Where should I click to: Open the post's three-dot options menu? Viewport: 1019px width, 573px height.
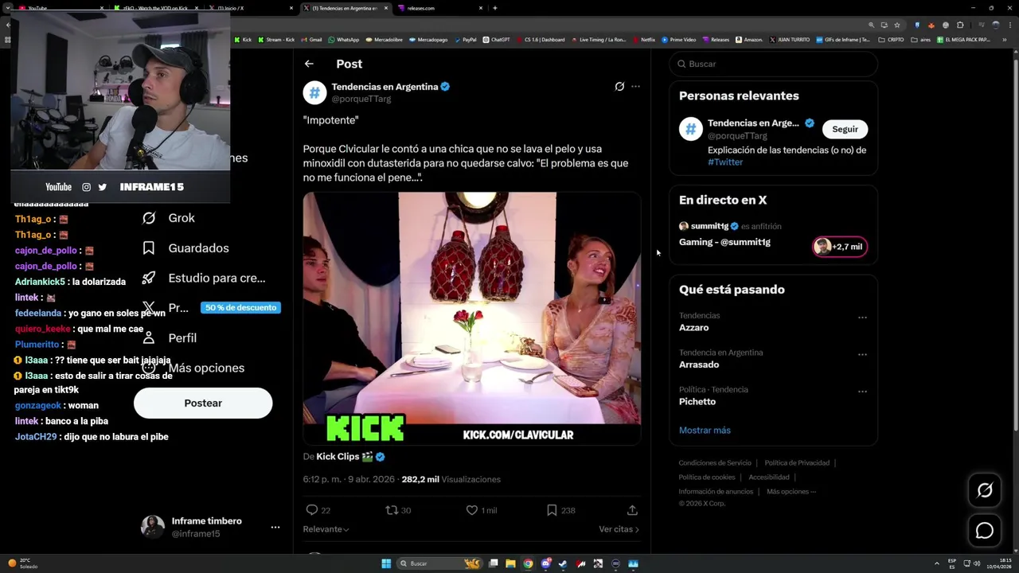point(635,86)
